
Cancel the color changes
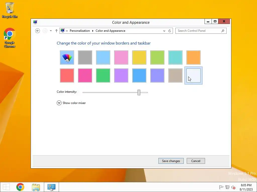pos(196,161)
